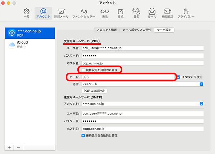Open the SMTP アカウント dropdown
The width and height of the screenshot is (215, 154).
143,104
